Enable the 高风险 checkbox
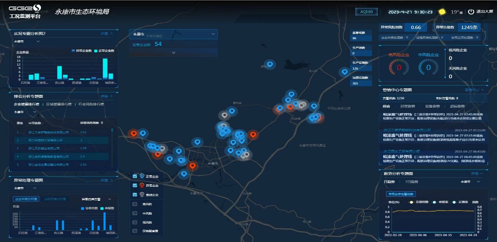This screenshot has height=242, width=497. click(x=135, y=204)
